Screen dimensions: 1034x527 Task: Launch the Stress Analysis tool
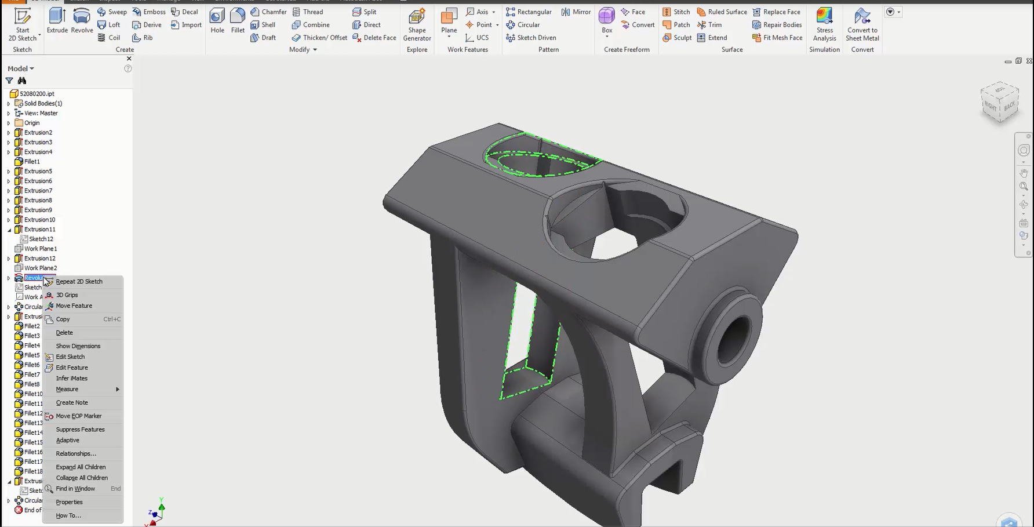pyautogui.click(x=824, y=23)
